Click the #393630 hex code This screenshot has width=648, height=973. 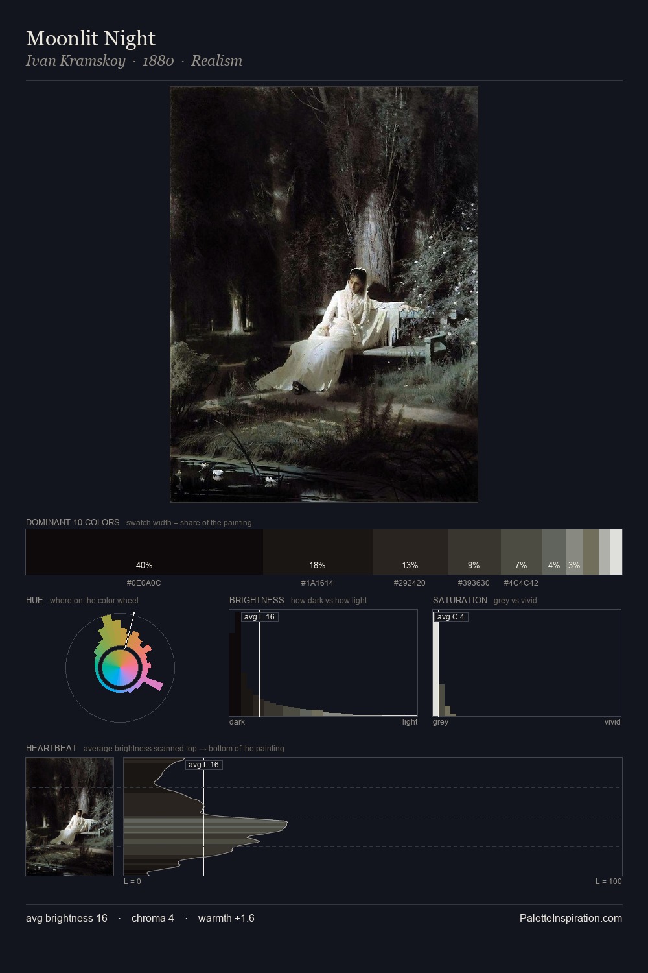[474, 583]
